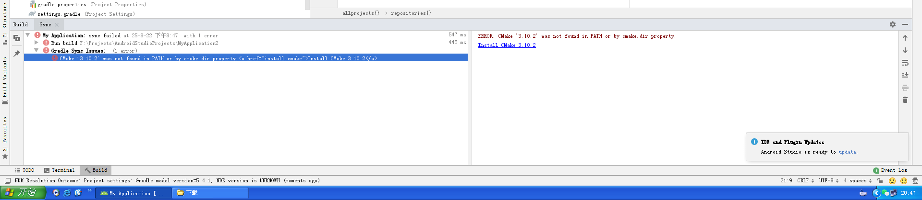Close the Sync tab with its x
Image resolution: width=922 pixels, height=200 pixels.
(57, 25)
